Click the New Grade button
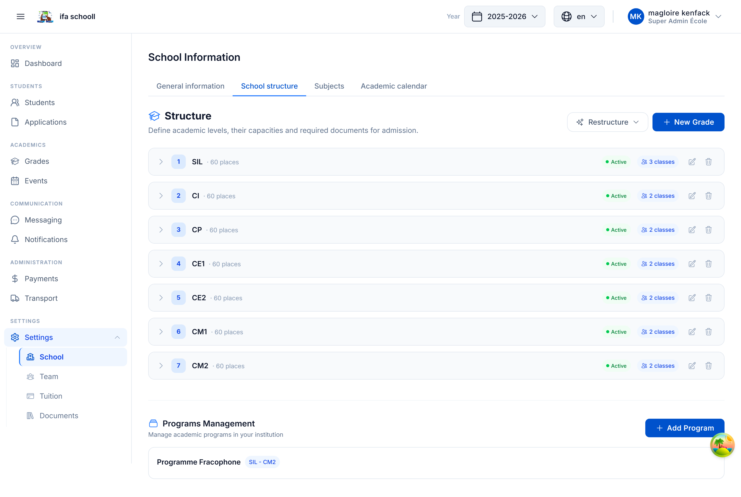Viewport: 741px width, 497px height. click(x=689, y=122)
